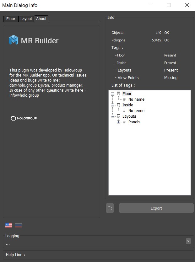This screenshot has height=262, width=195.
Task: Collapse the Layouts tag tree node
Action: pos(112,116)
